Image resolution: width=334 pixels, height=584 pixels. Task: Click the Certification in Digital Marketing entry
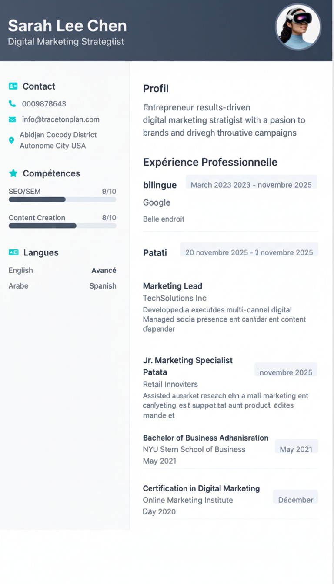(201, 488)
